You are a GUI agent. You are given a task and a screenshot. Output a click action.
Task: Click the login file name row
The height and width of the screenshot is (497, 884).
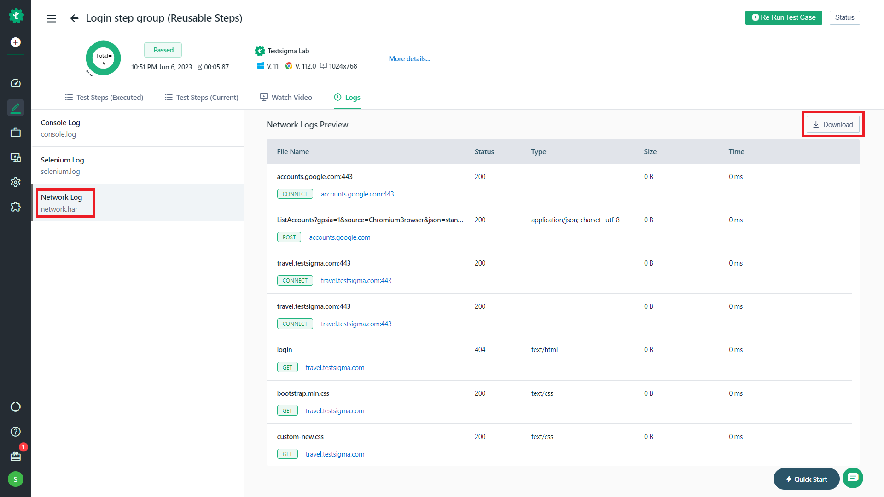tap(285, 350)
